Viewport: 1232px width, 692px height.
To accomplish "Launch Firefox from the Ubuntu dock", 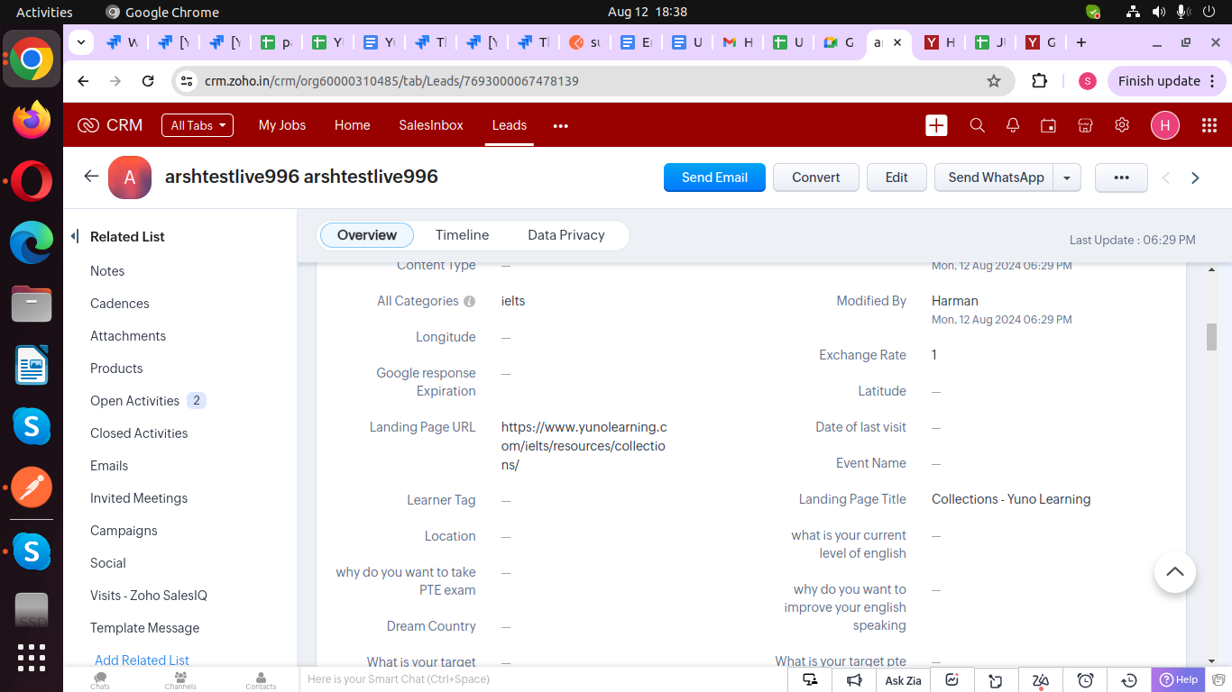I will pos(32,120).
